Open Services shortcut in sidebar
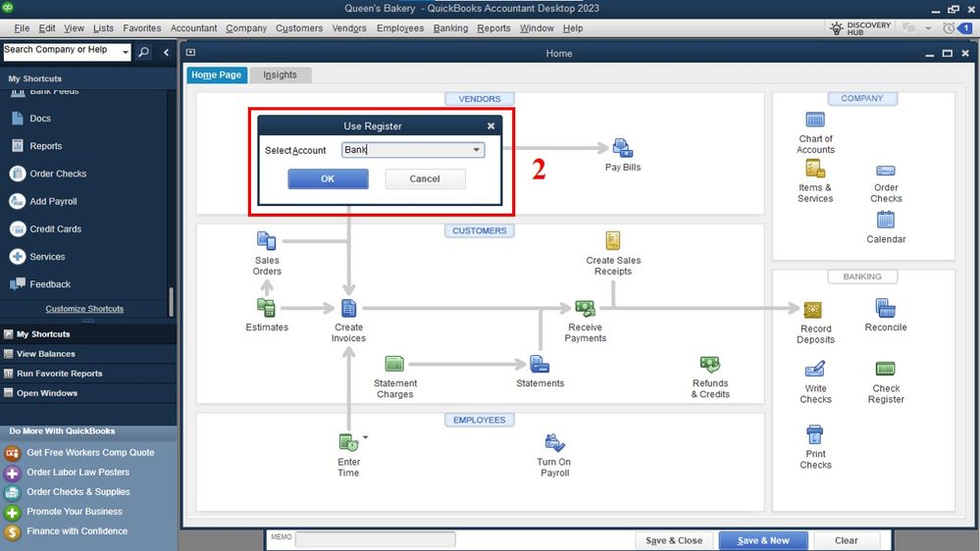The image size is (980, 551). [47, 256]
